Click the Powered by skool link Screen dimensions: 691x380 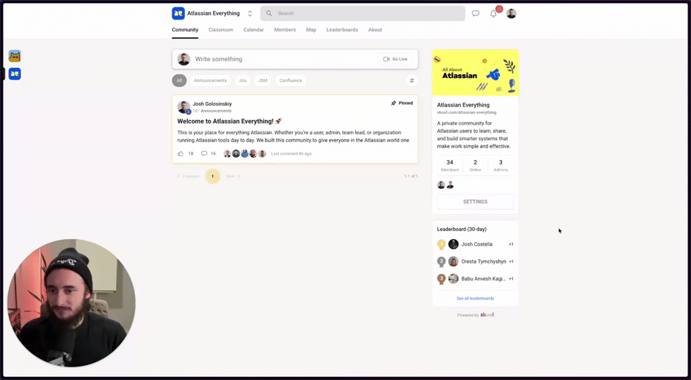pyautogui.click(x=475, y=315)
